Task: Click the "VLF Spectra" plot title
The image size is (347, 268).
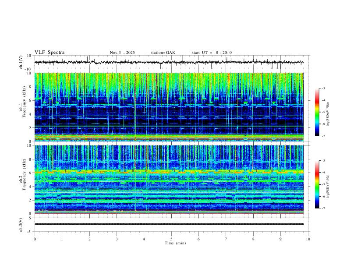Action: click(x=50, y=53)
